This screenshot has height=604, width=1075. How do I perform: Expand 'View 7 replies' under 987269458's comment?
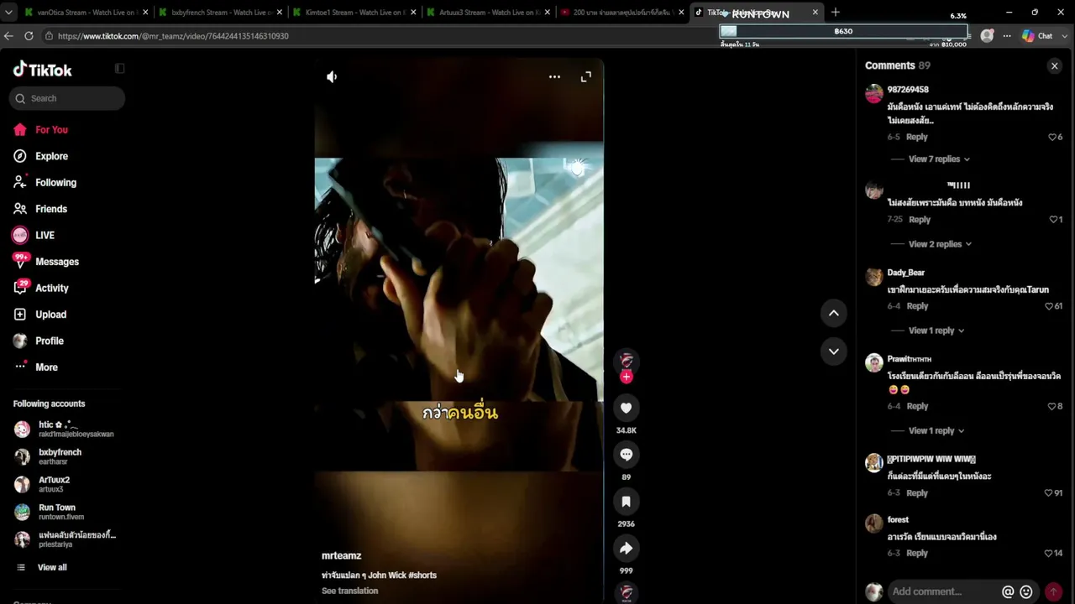click(x=939, y=159)
